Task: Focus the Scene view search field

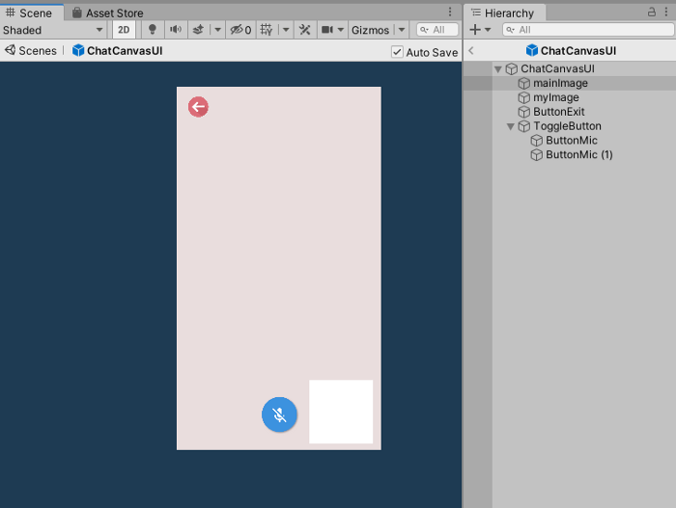Action: [x=437, y=30]
